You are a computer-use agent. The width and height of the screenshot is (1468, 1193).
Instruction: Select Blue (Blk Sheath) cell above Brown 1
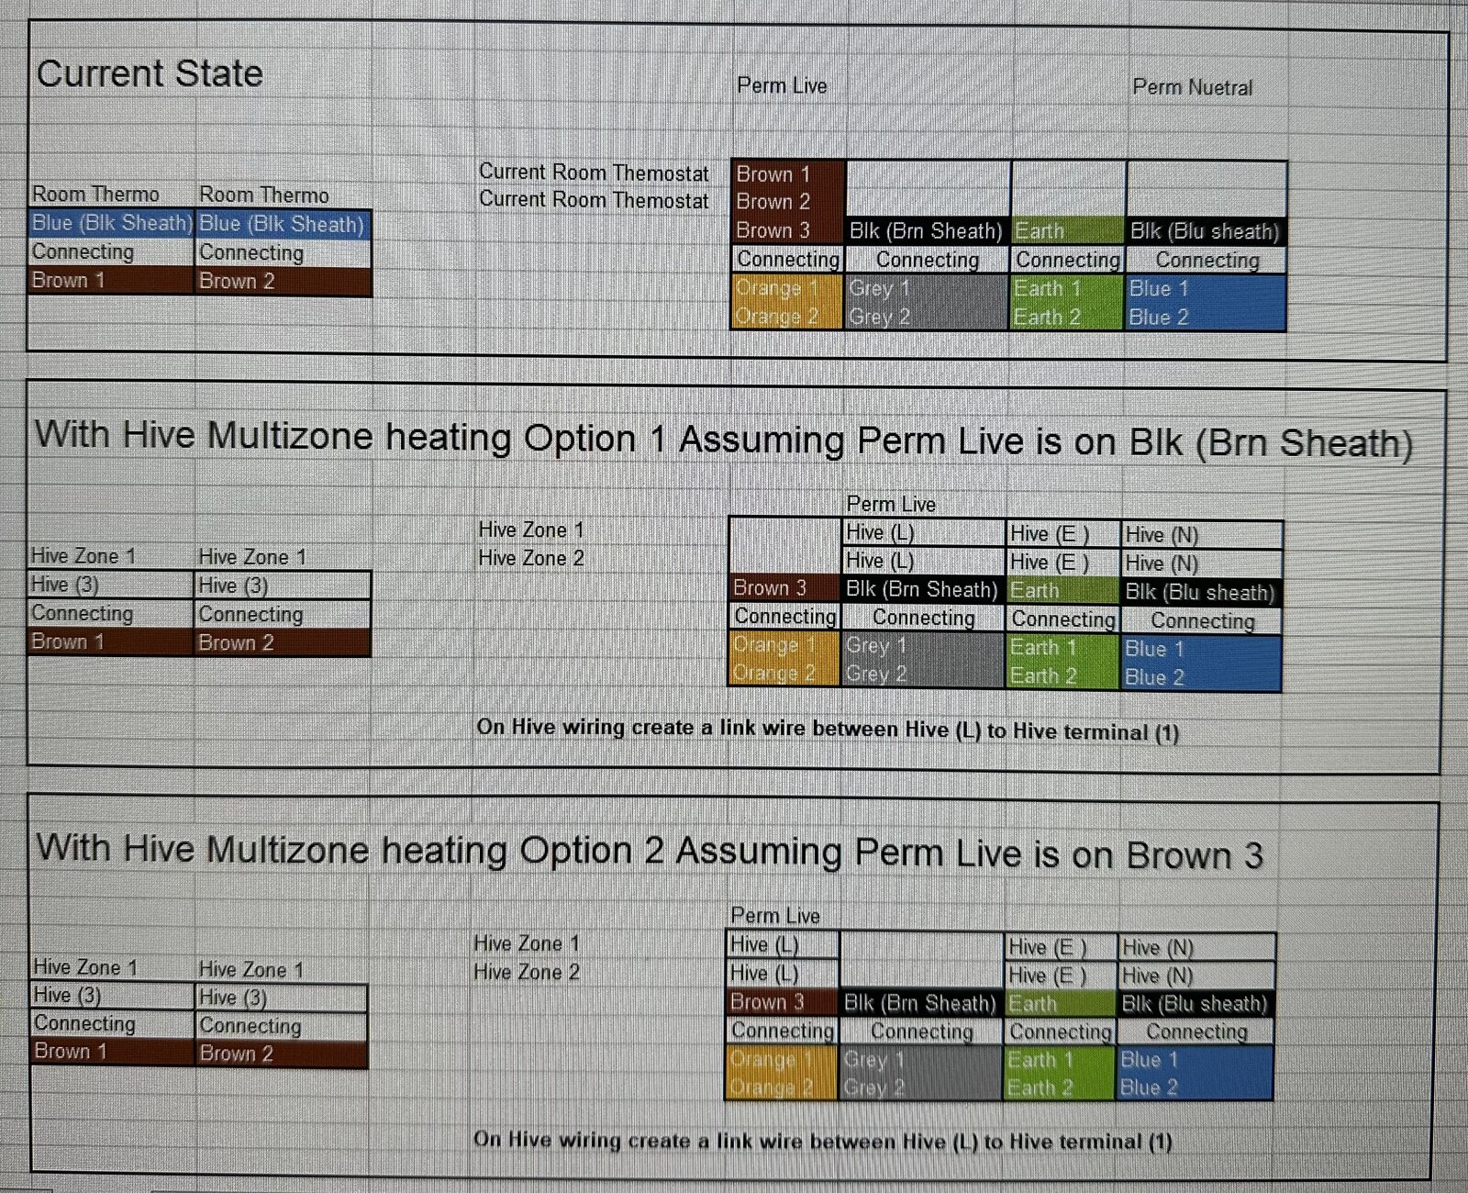tap(112, 223)
